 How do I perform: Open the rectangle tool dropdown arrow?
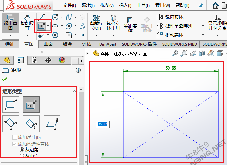pos(48,26)
